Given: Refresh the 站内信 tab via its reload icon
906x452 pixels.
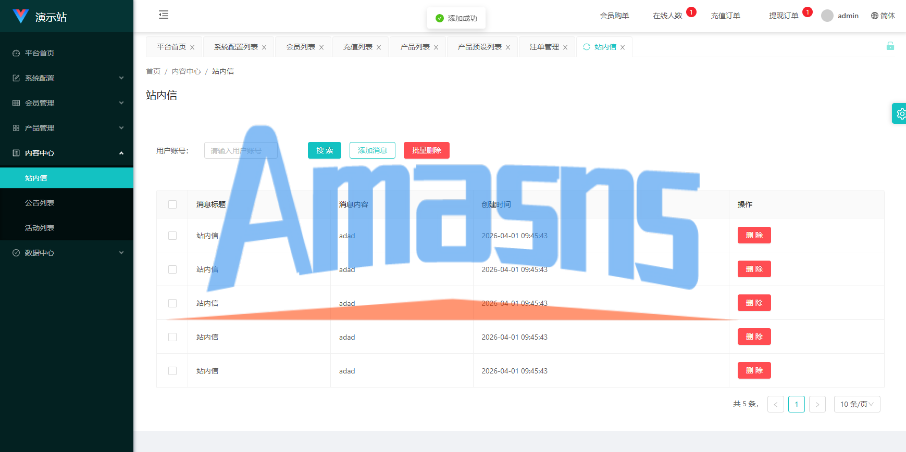Looking at the screenshot, I should click(587, 47).
